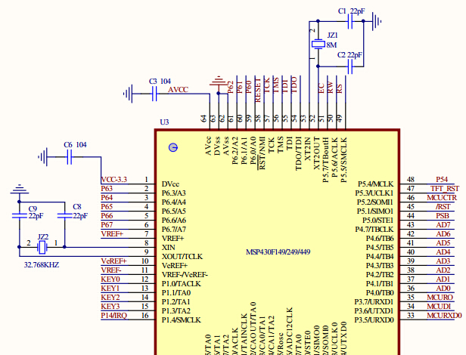Select the AD1 net label
This screenshot has height=355, width=466.
point(443,279)
